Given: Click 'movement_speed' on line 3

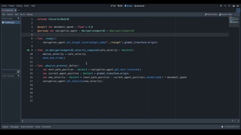Looking at the screenshot, I should [x=64, y=27].
